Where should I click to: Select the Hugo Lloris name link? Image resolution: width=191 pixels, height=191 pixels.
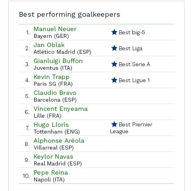pyautogui.click(x=51, y=125)
